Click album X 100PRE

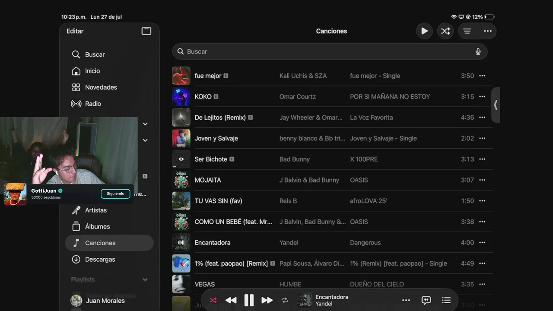tap(364, 159)
